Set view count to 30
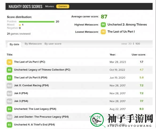156x129 pixels. coord(130,44)
